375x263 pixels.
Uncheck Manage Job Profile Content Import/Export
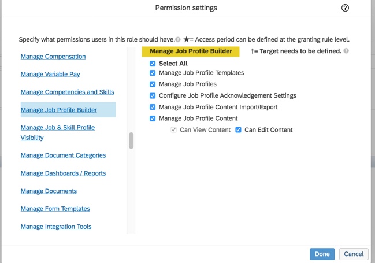153,107
